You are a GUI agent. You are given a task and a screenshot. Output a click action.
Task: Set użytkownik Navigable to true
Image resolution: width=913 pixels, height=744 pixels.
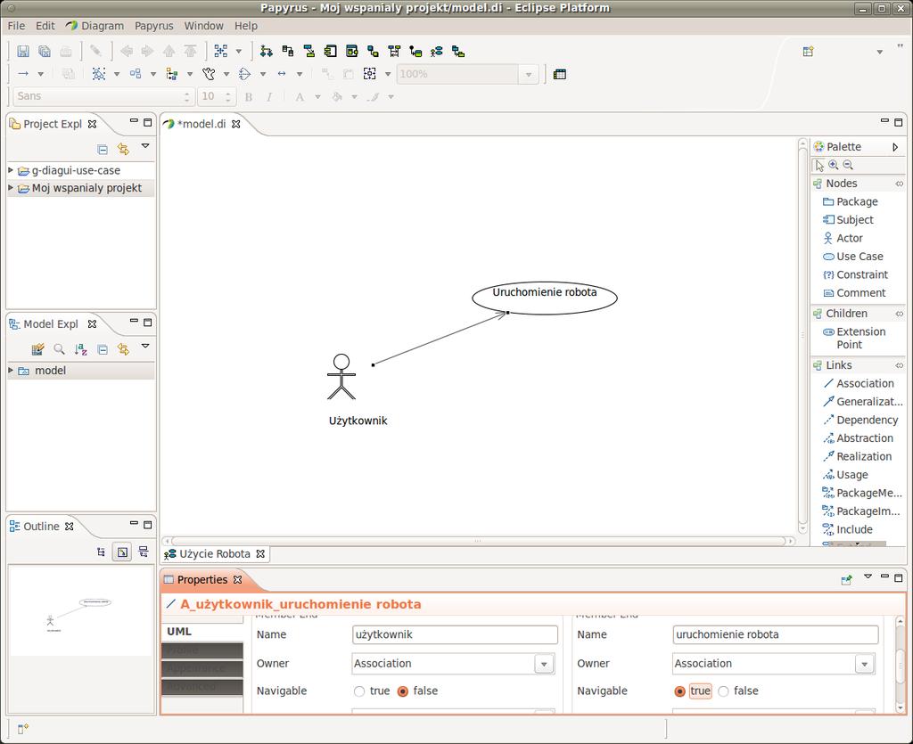pos(359,691)
